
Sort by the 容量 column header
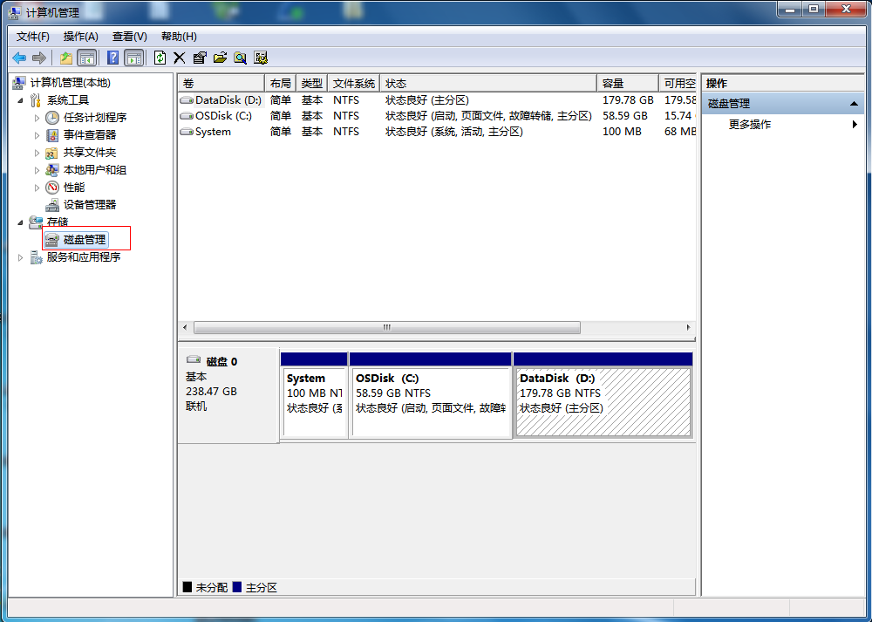point(627,84)
